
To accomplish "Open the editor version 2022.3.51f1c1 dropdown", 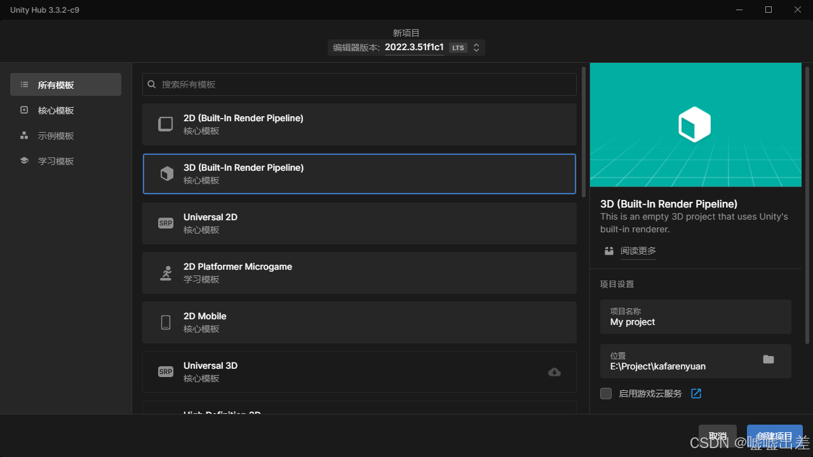I will pos(406,48).
